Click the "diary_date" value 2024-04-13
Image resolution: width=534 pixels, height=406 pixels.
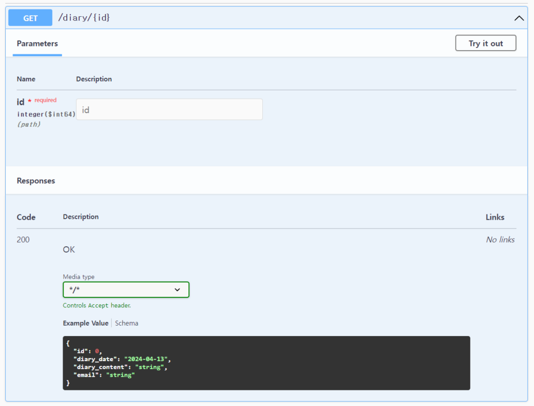click(146, 359)
